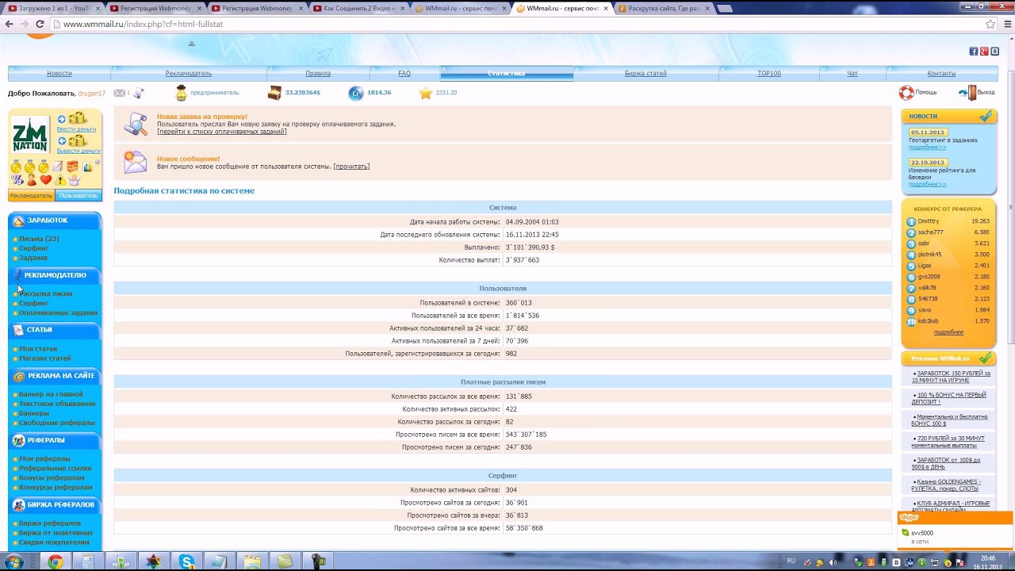Click username Dmitttry in contest list
The image size is (1015, 571).
(929, 221)
